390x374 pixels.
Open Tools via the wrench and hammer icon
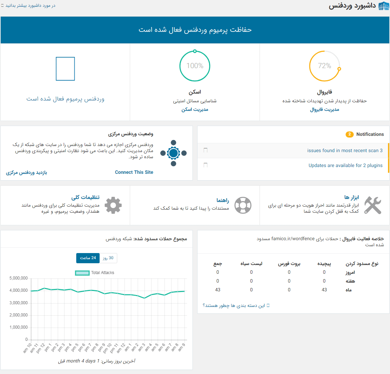click(373, 205)
